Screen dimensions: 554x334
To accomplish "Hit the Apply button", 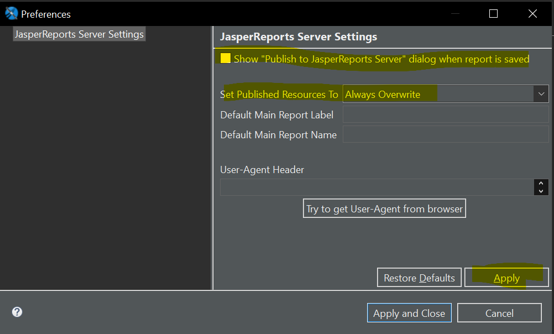I will 506,278.
